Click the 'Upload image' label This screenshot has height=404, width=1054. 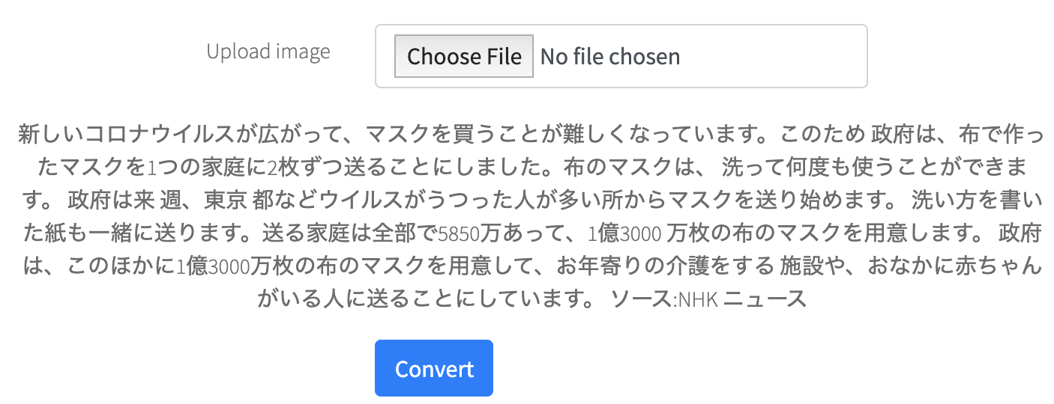(x=268, y=52)
